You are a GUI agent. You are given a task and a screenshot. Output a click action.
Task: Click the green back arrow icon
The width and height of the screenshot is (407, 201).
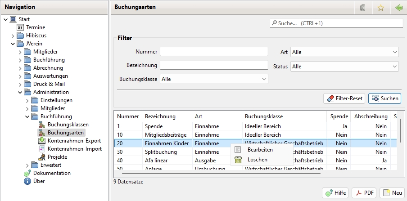(398, 8)
